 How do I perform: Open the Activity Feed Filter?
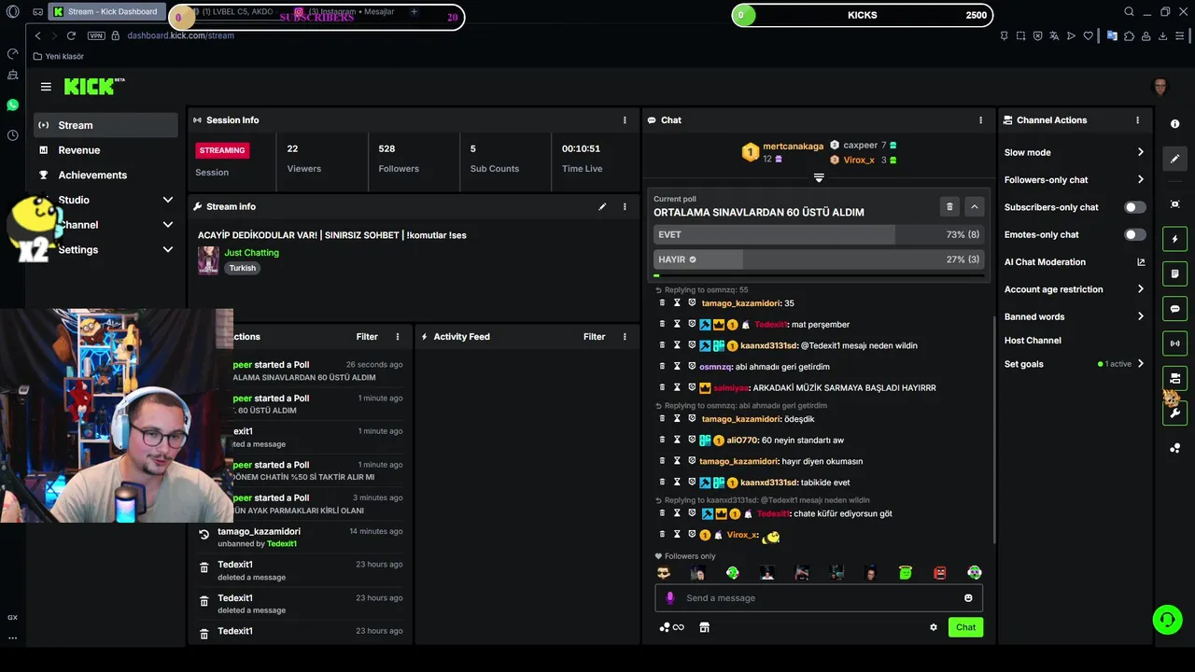(595, 337)
